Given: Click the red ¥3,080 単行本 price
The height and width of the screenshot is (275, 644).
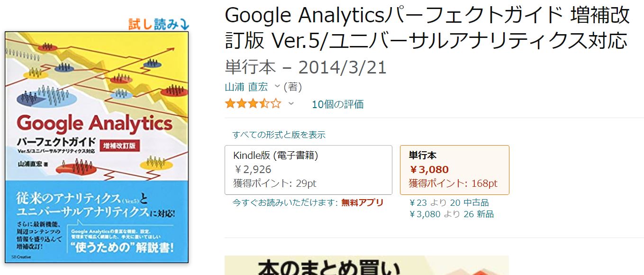Looking at the screenshot, I should (429, 169).
